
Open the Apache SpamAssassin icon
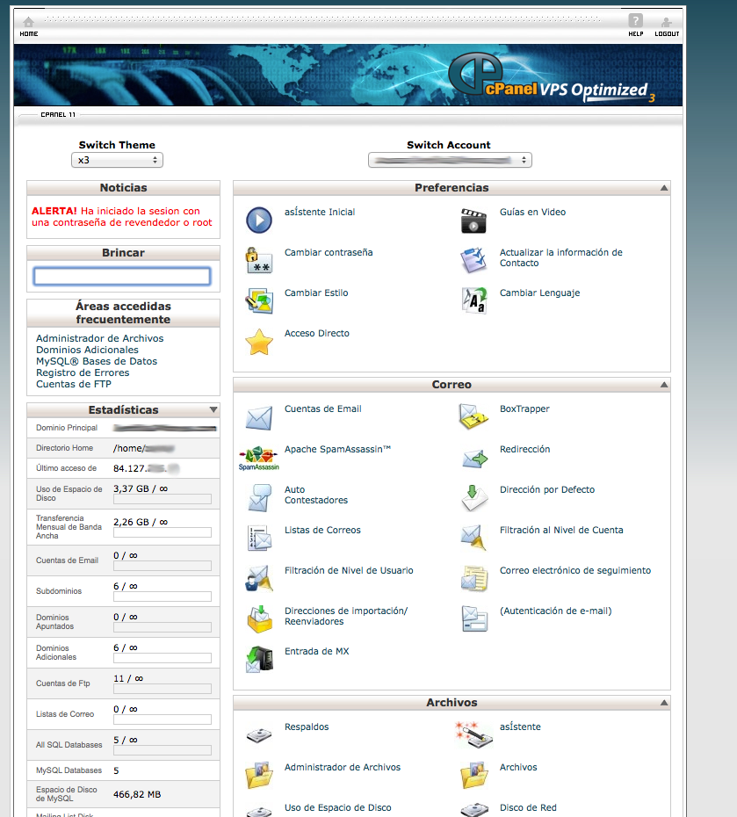(x=259, y=458)
